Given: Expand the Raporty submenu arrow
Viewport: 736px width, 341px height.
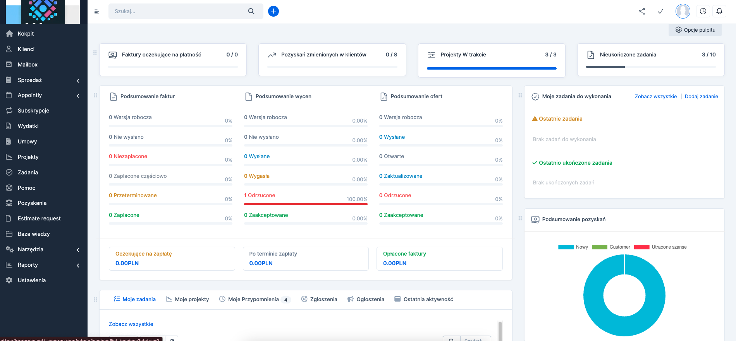Looking at the screenshot, I should click(78, 265).
